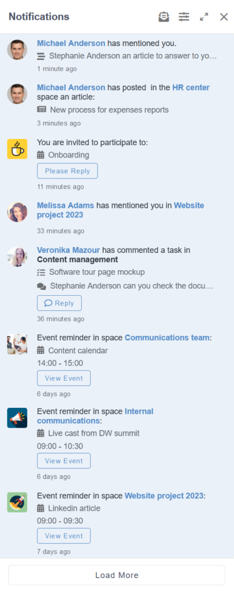This screenshot has width=234, height=595.
Task: View Event for Content calendar
Action: [64, 378]
